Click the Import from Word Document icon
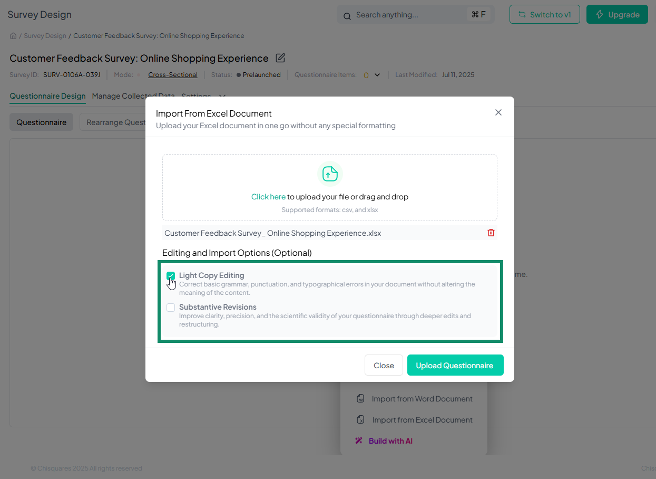656x479 pixels. [361, 399]
